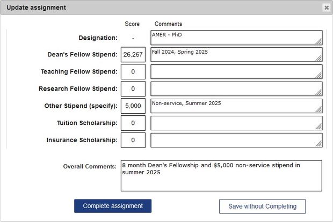
Task: Focus the Research Fellow Stipend score field
Action: 133,89
